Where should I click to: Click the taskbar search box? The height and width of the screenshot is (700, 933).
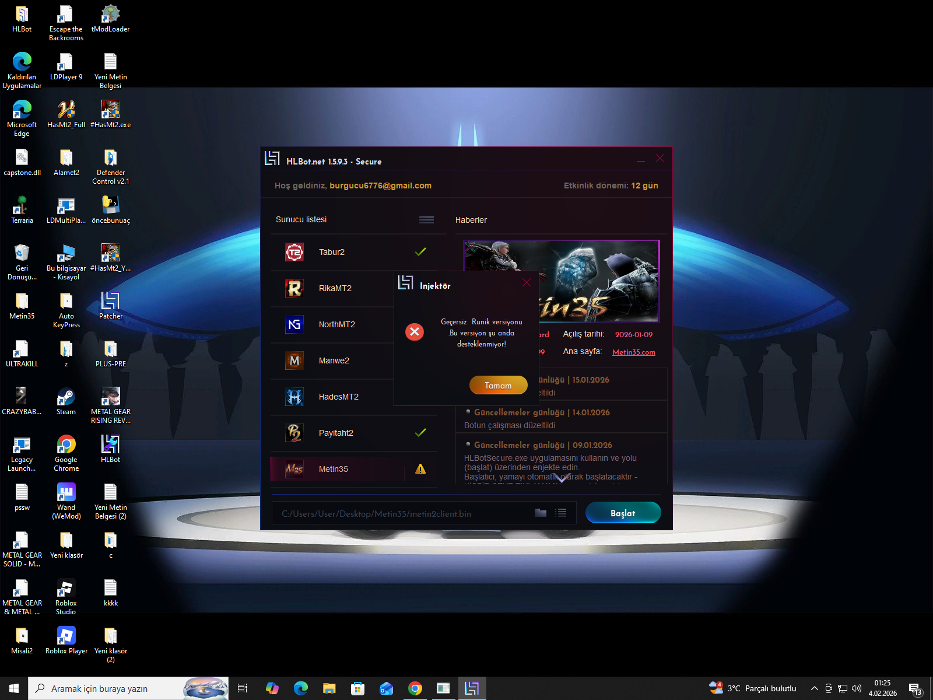[x=128, y=688]
